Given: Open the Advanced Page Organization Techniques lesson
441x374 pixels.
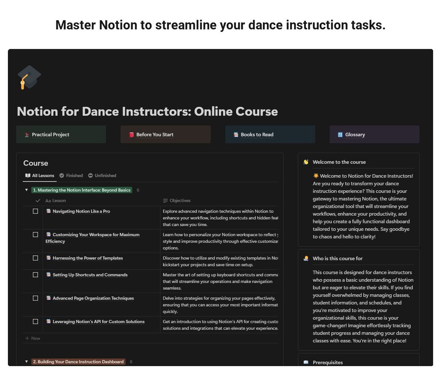Looking at the screenshot, I should (93, 298).
